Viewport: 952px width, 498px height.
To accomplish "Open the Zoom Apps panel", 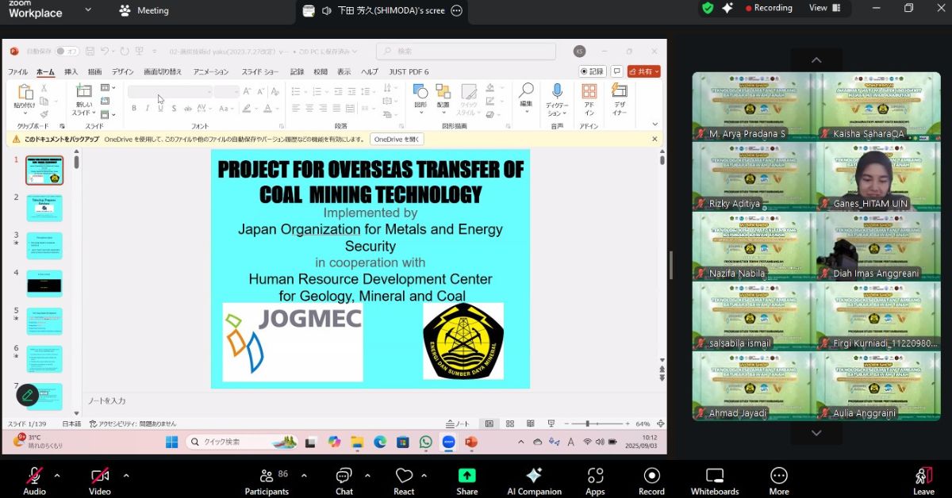I will (595, 481).
